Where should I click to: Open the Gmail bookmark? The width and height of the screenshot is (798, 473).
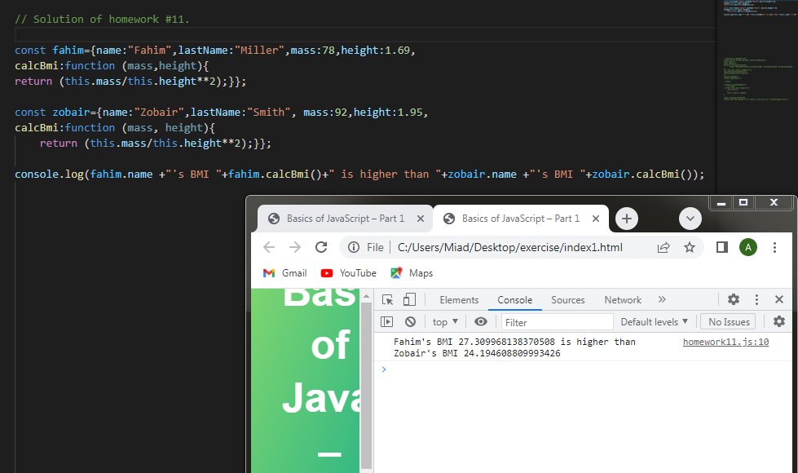pos(285,273)
